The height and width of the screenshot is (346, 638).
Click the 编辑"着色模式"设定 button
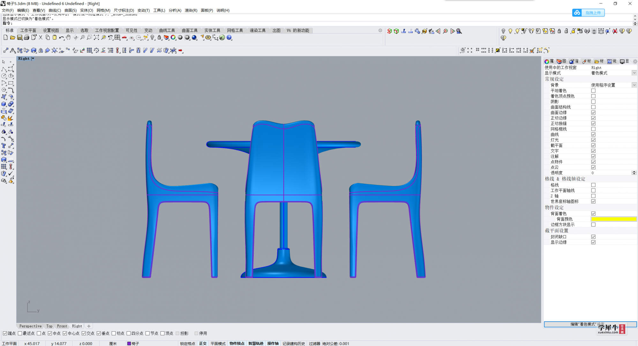[590, 324]
